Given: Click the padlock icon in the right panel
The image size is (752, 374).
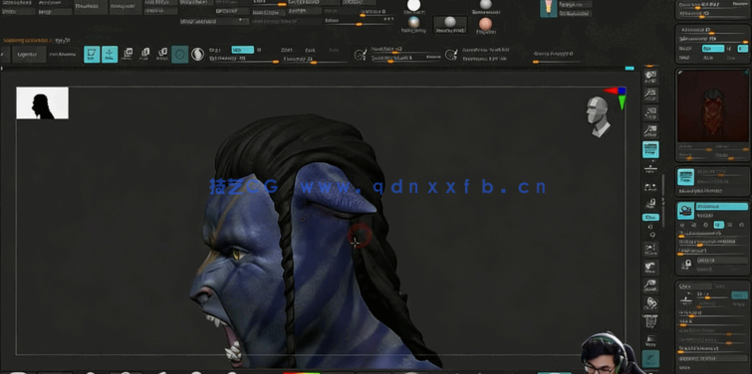Looking at the screenshot, I should pyautogui.click(x=687, y=264).
